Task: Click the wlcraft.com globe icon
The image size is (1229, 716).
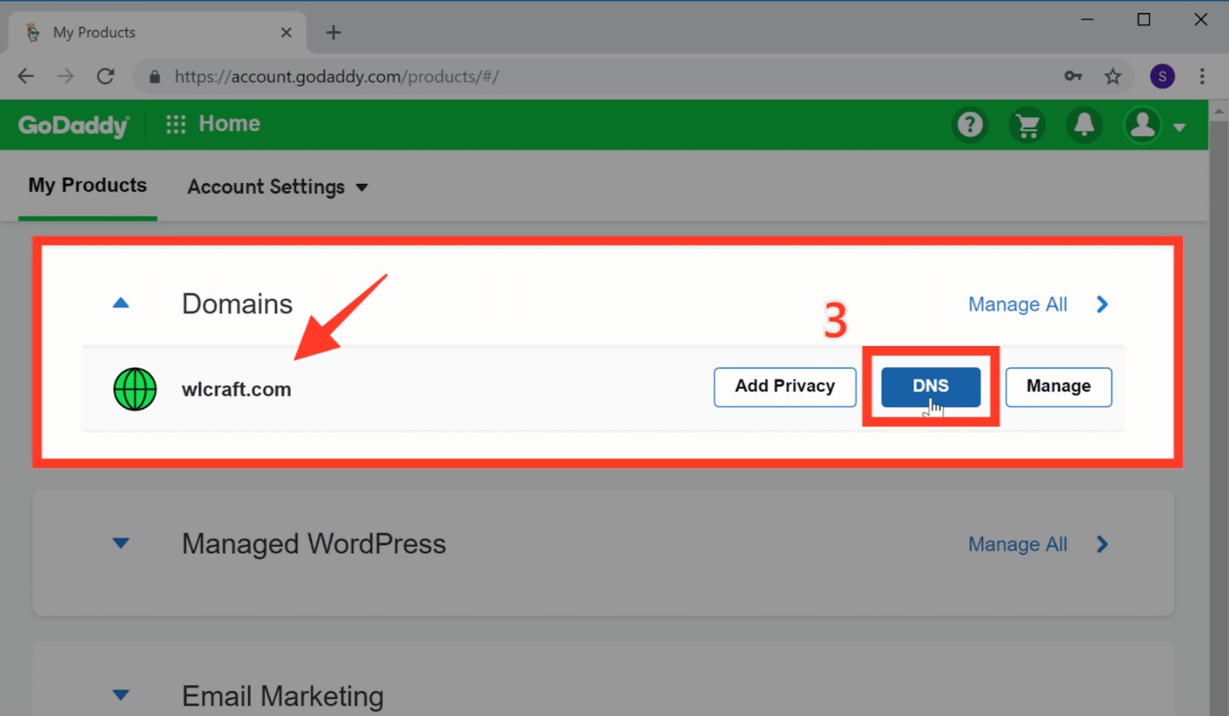Action: click(x=135, y=389)
